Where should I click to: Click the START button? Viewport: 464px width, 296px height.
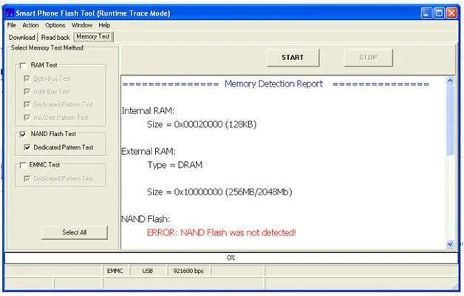[x=293, y=58]
